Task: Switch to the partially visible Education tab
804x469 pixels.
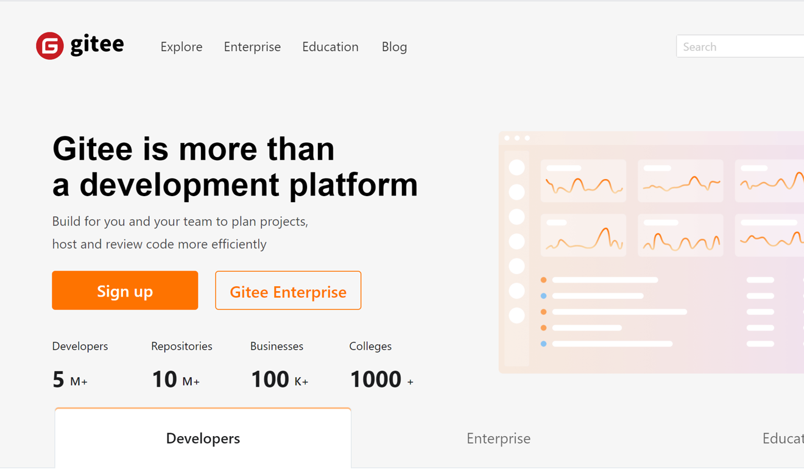Action: (783, 438)
